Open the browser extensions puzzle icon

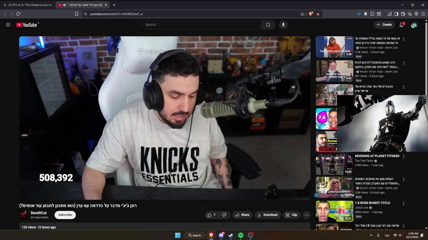pos(372,14)
